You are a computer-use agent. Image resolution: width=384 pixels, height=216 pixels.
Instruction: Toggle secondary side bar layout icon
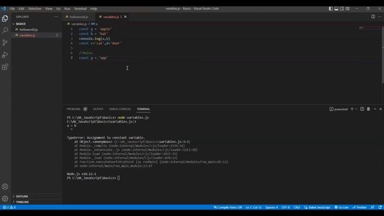(x=342, y=8)
